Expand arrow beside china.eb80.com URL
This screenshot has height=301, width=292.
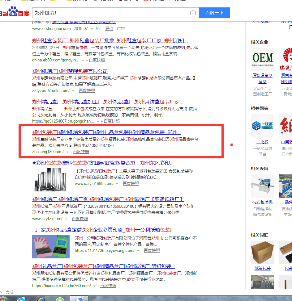(x=83, y=61)
